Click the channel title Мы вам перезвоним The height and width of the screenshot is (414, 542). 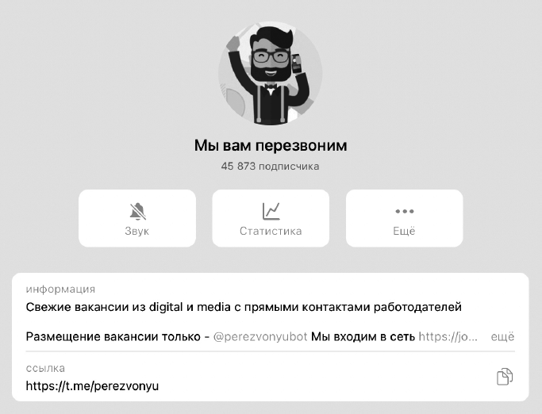[x=271, y=145]
